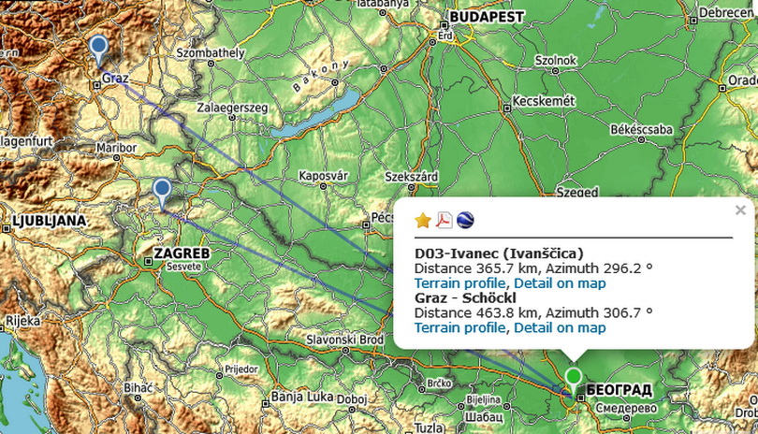
Task: Click the Maribor label on map
Action: point(116,148)
